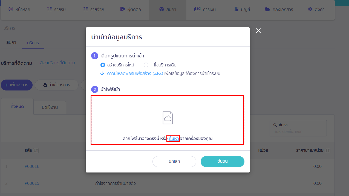Open the ตั้งค่า gear settings menu
This screenshot has height=196, width=349.
[x=316, y=9]
